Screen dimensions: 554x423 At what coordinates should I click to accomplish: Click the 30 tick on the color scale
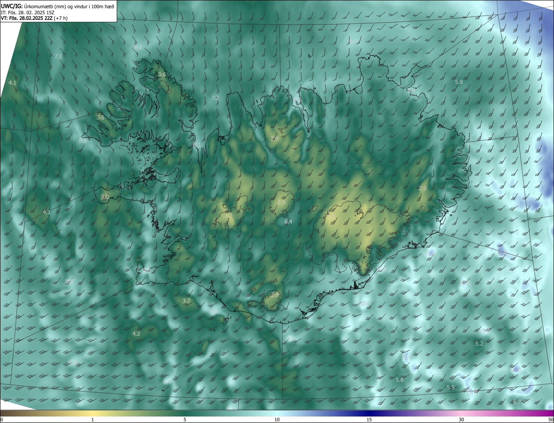(x=461, y=420)
